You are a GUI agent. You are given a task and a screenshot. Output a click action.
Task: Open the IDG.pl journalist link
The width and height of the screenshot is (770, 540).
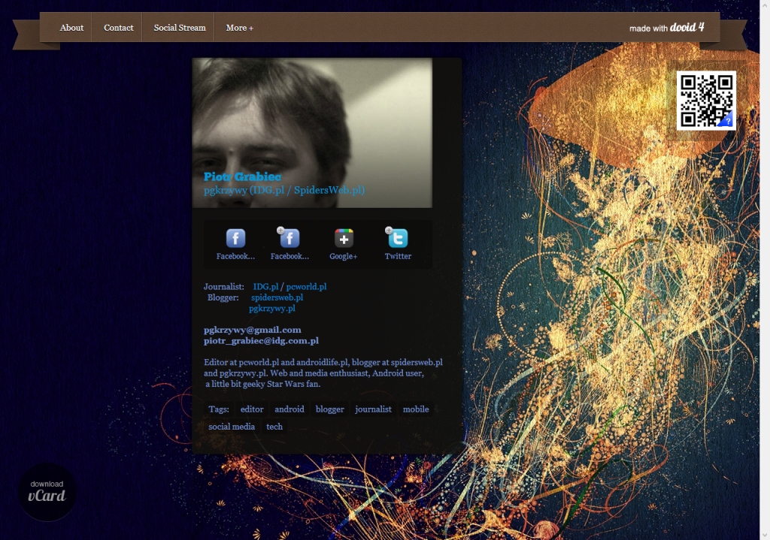pyautogui.click(x=265, y=286)
